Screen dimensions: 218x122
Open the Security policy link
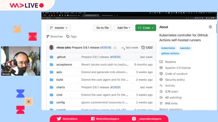[175, 80]
